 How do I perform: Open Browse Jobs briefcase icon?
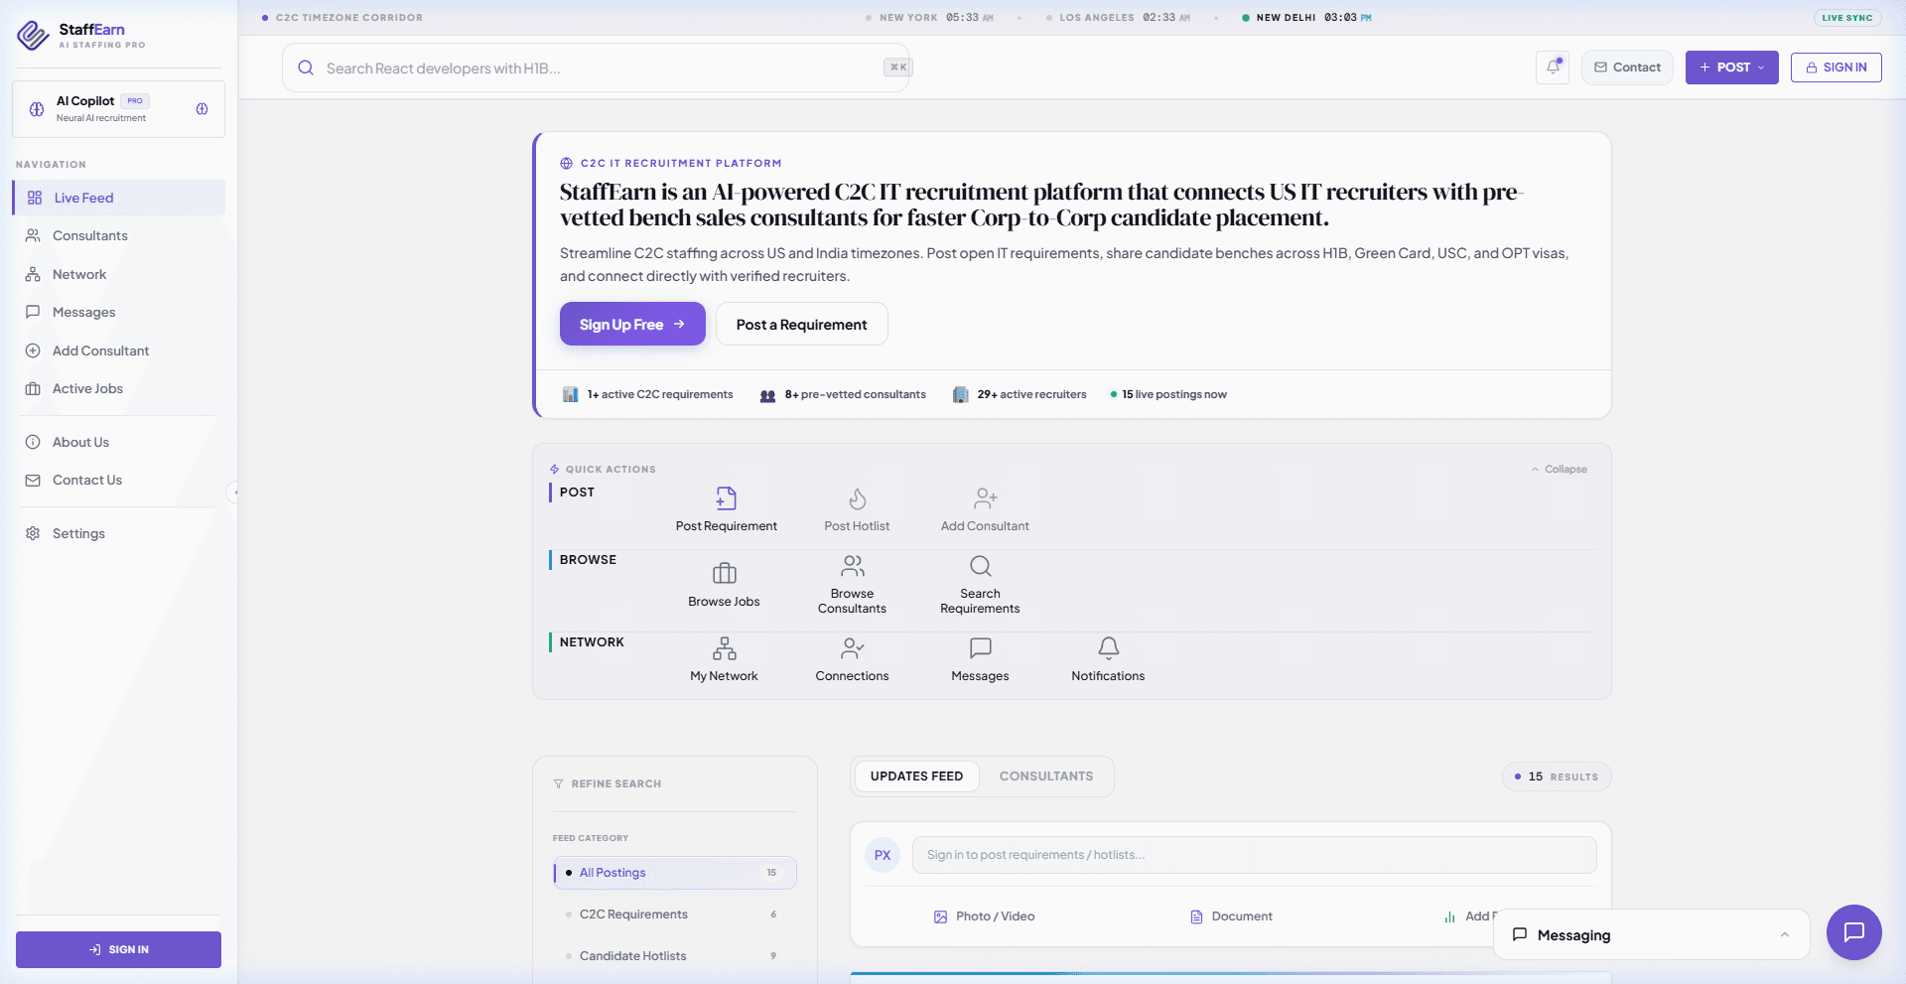click(x=725, y=573)
